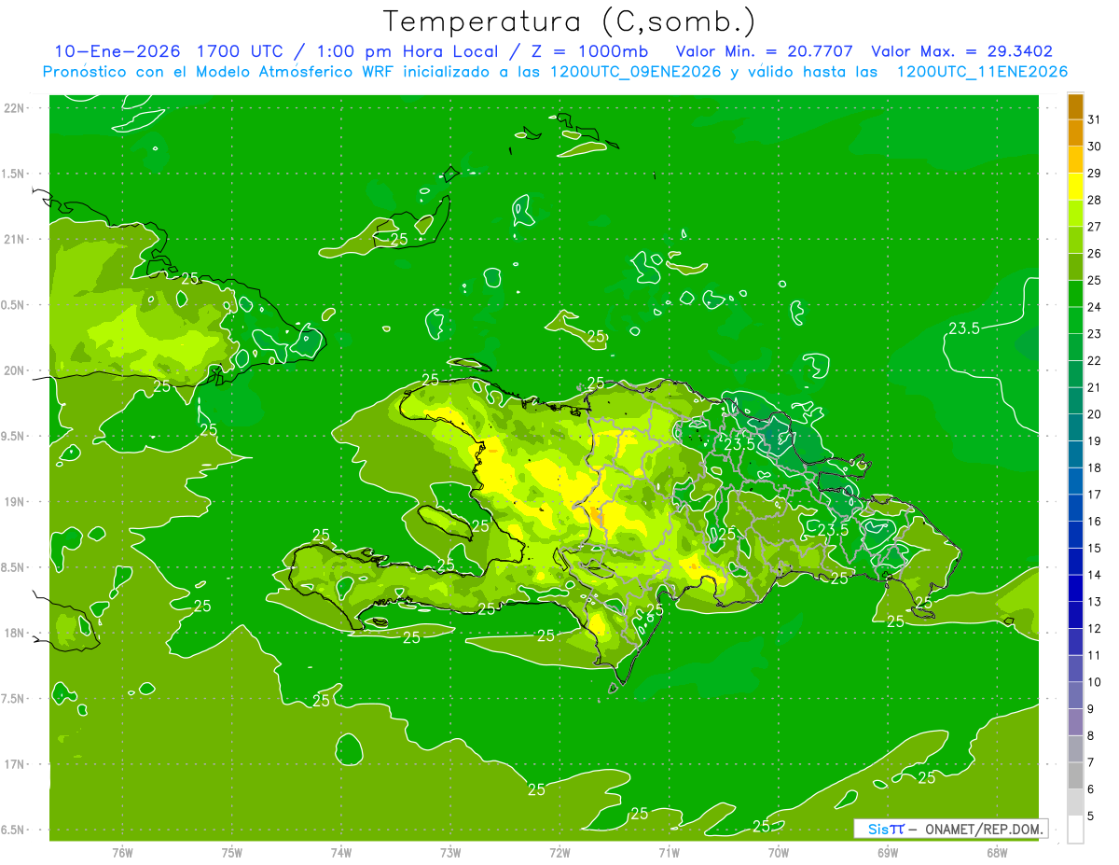Image resolution: width=1119 pixels, height=865 pixels.
Task: Click the 29 label on the color scale
Action: [1095, 173]
